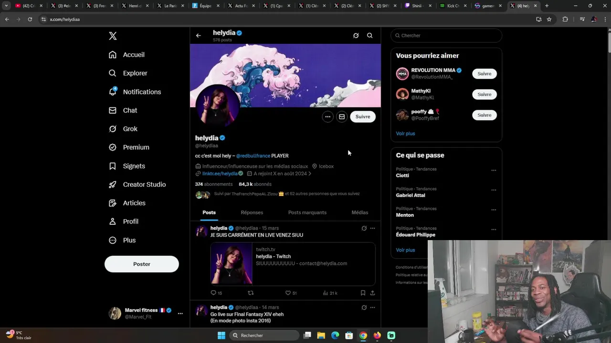The height and width of the screenshot is (343, 611).
Task: Open File Explorer from taskbar
Action: 321,335
